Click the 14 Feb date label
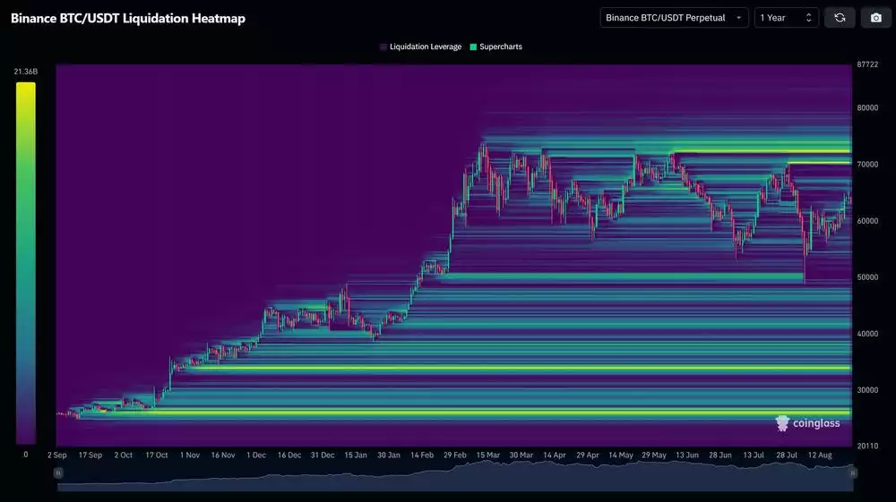 click(422, 455)
